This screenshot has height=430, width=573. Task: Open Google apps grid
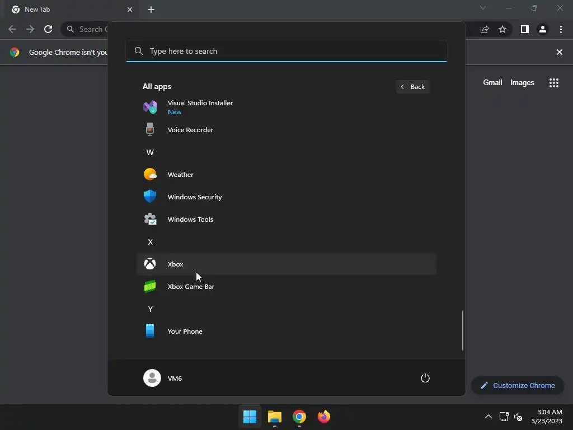click(554, 83)
